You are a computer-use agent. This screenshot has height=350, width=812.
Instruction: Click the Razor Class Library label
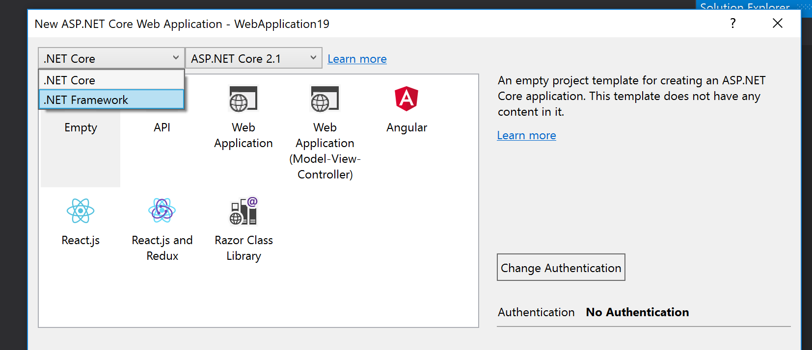pyautogui.click(x=244, y=248)
